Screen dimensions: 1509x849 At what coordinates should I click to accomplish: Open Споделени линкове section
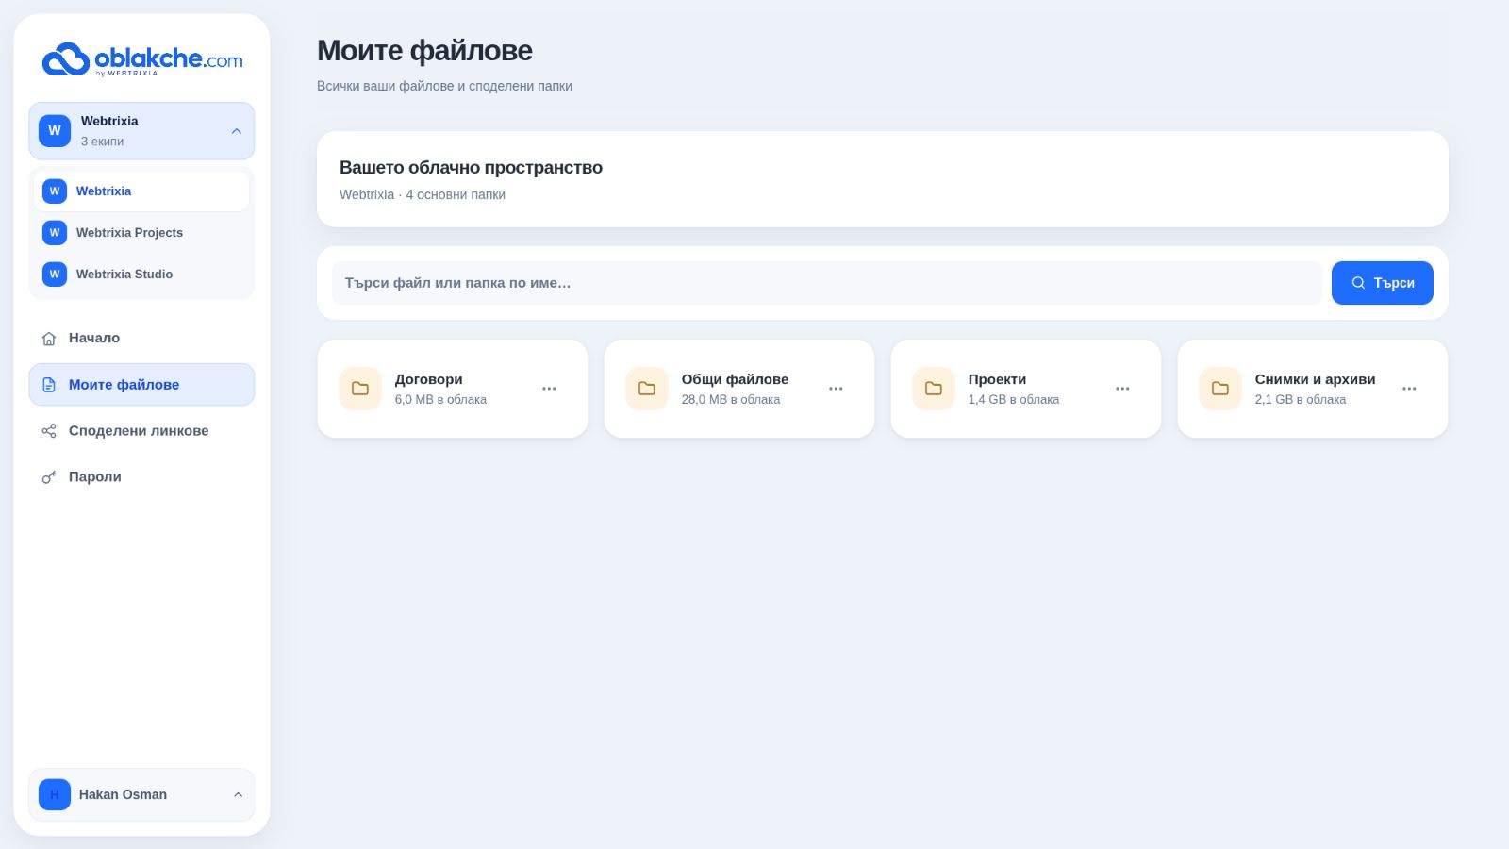[x=141, y=431]
